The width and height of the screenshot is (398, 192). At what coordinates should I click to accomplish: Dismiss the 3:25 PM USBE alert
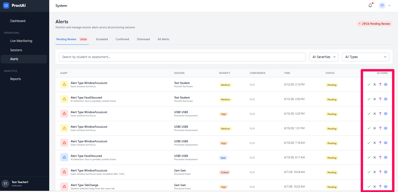(x=374, y=114)
